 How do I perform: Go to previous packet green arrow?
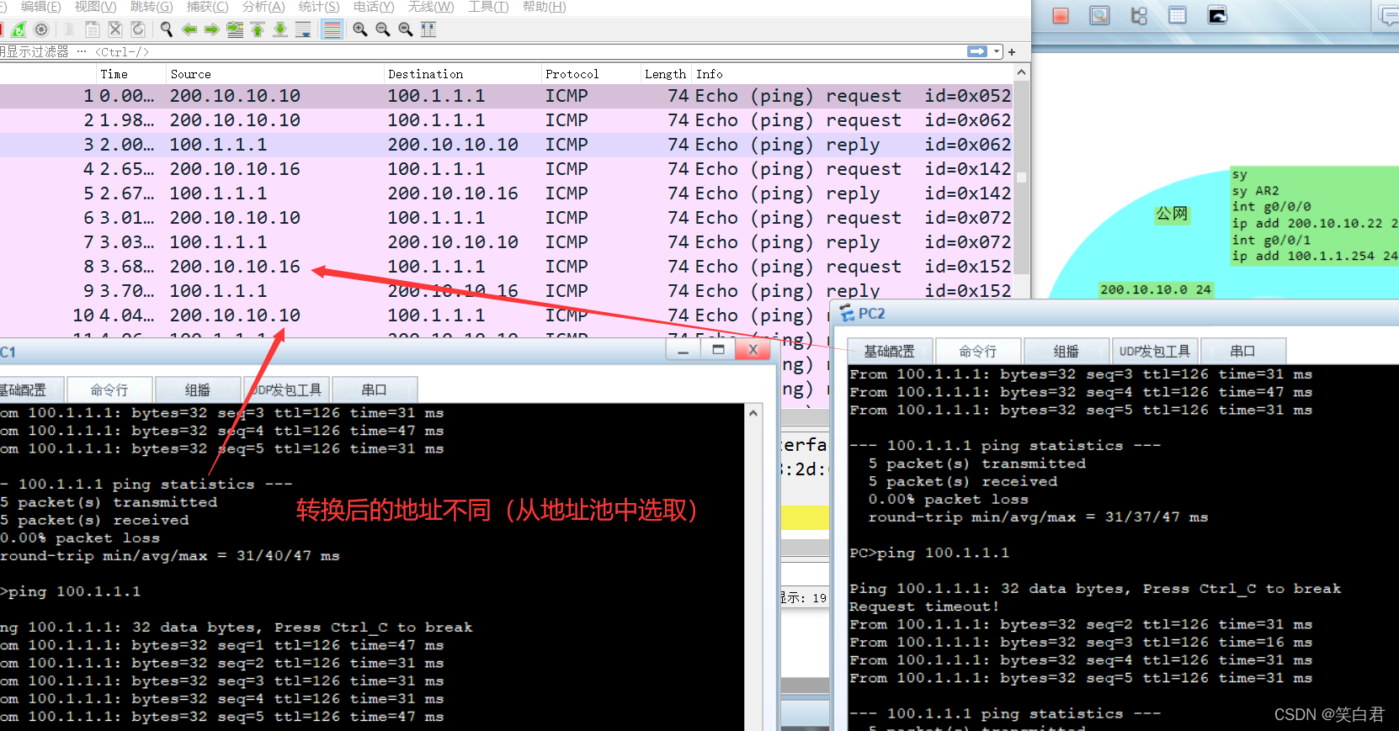[189, 29]
